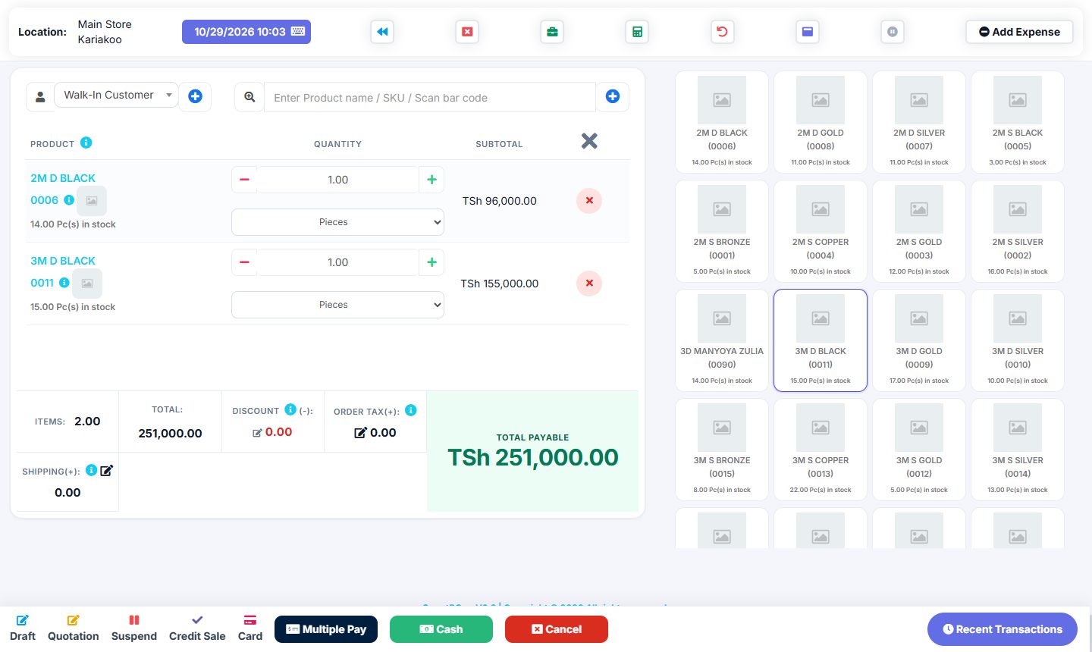Click Add Expense button

coord(1019,32)
